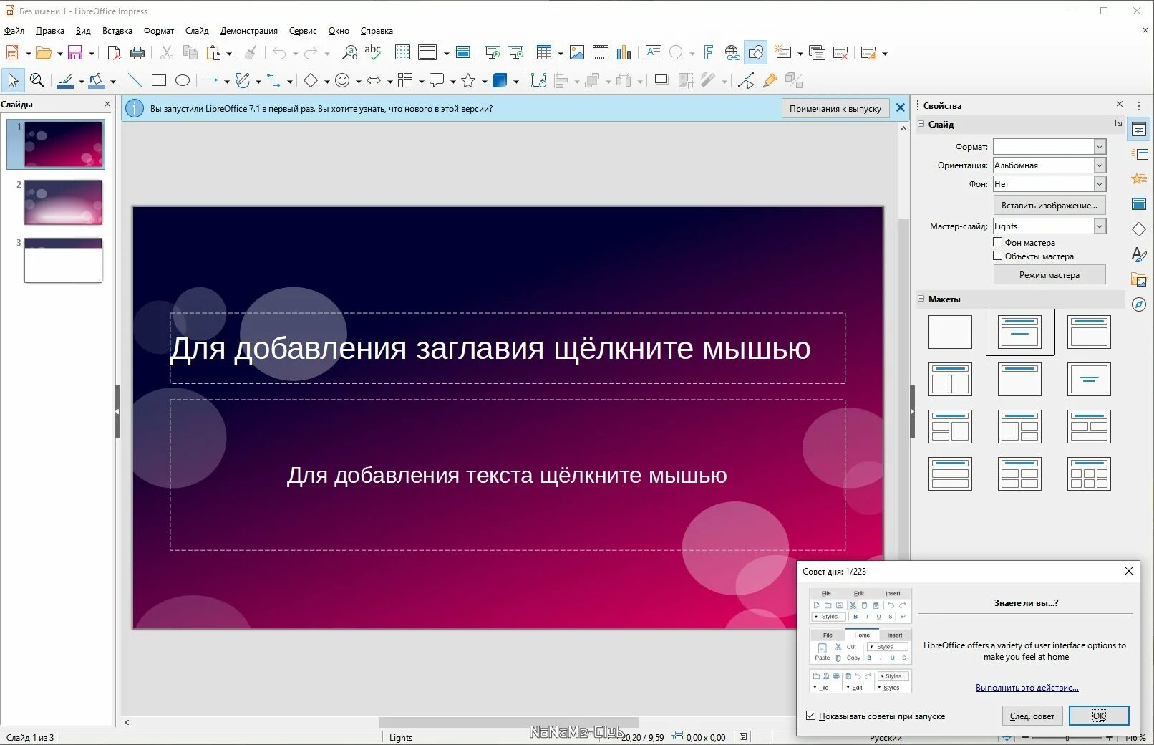
Task: Select the Ellipse drawing tool
Action: tap(183, 80)
